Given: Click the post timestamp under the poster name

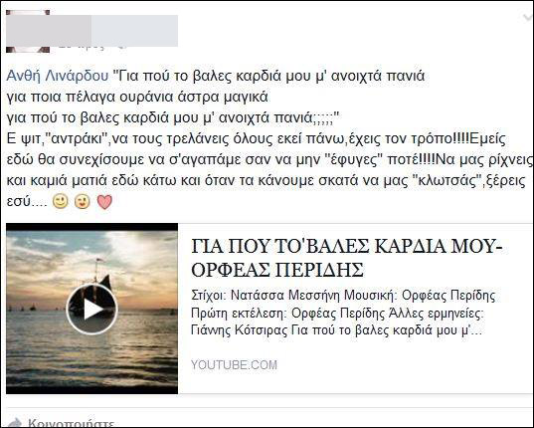Looking at the screenshot, I should [x=81, y=47].
